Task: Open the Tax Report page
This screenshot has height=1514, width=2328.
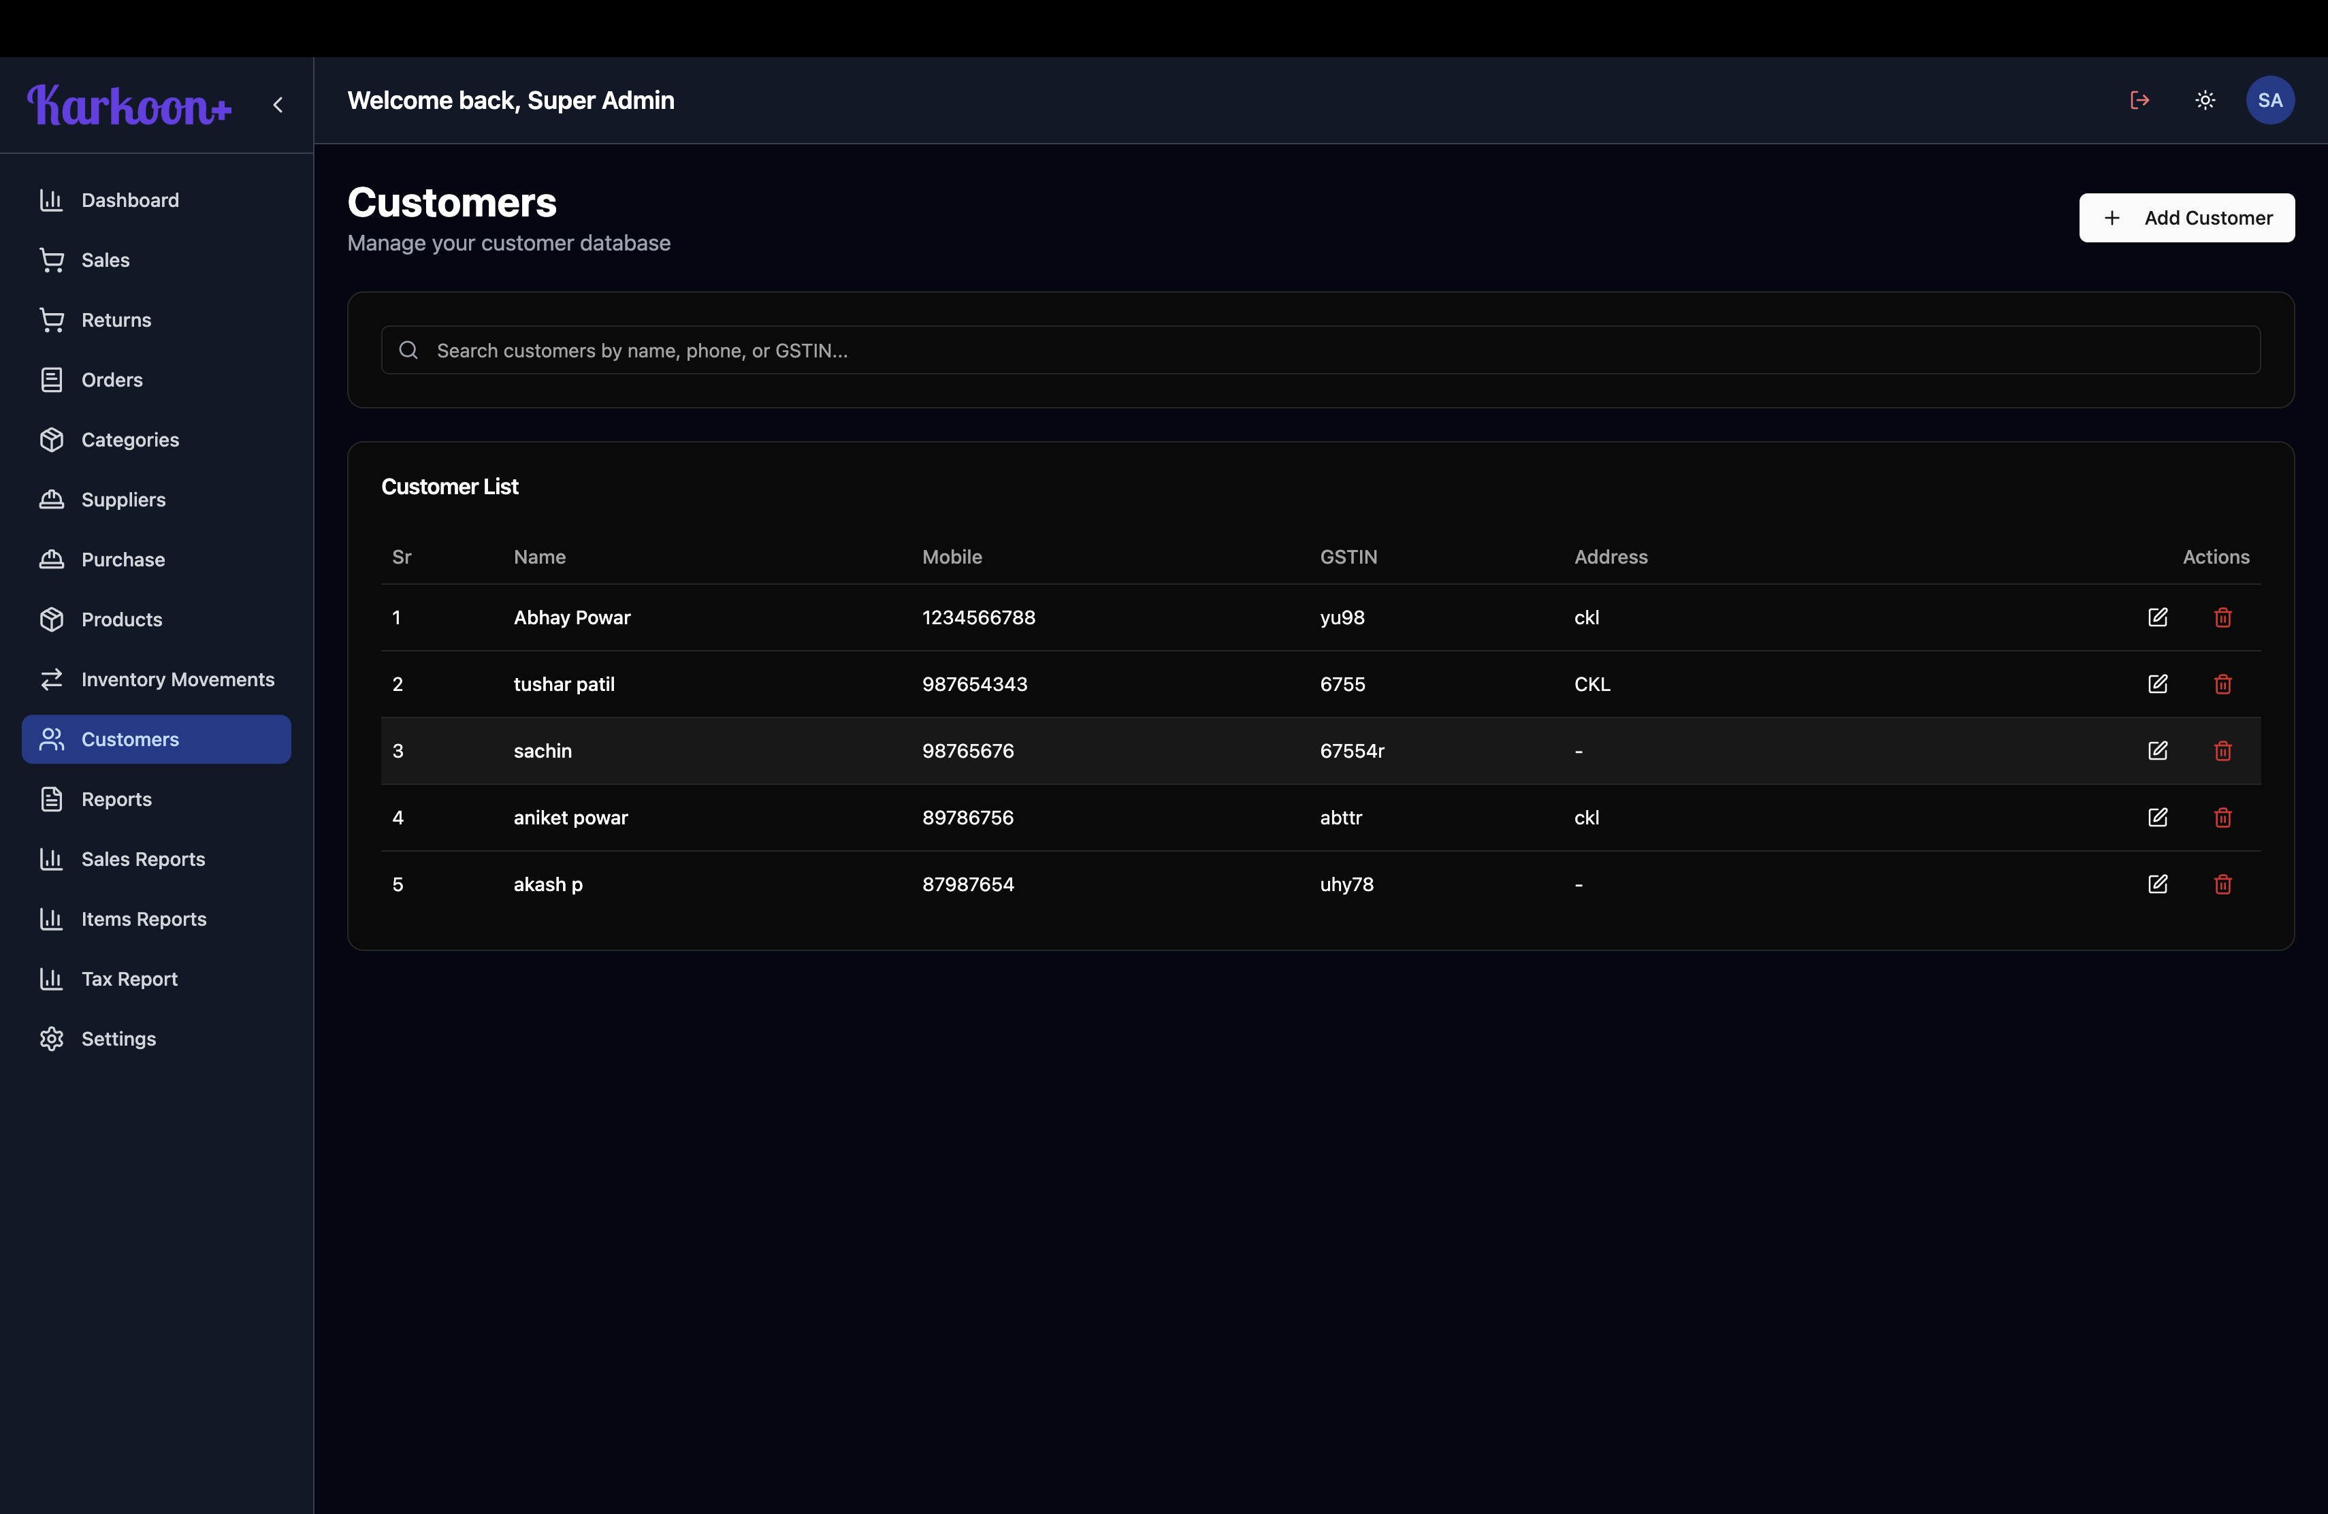Action: 129,979
